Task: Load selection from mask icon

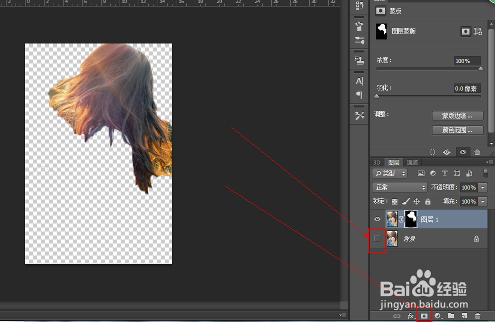Action: (432, 152)
